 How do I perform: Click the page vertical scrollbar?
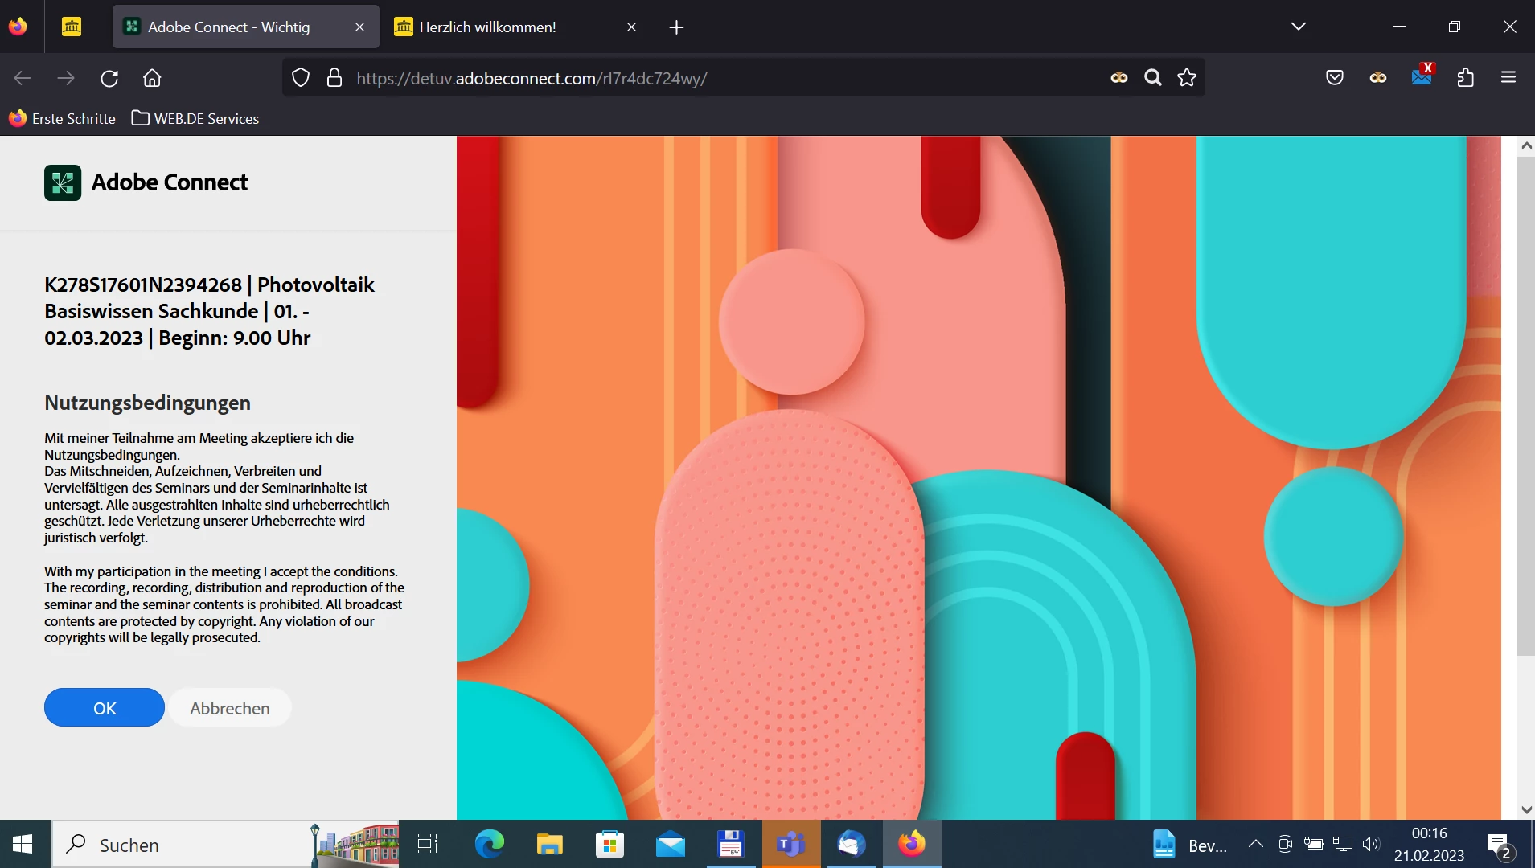coord(1525,405)
